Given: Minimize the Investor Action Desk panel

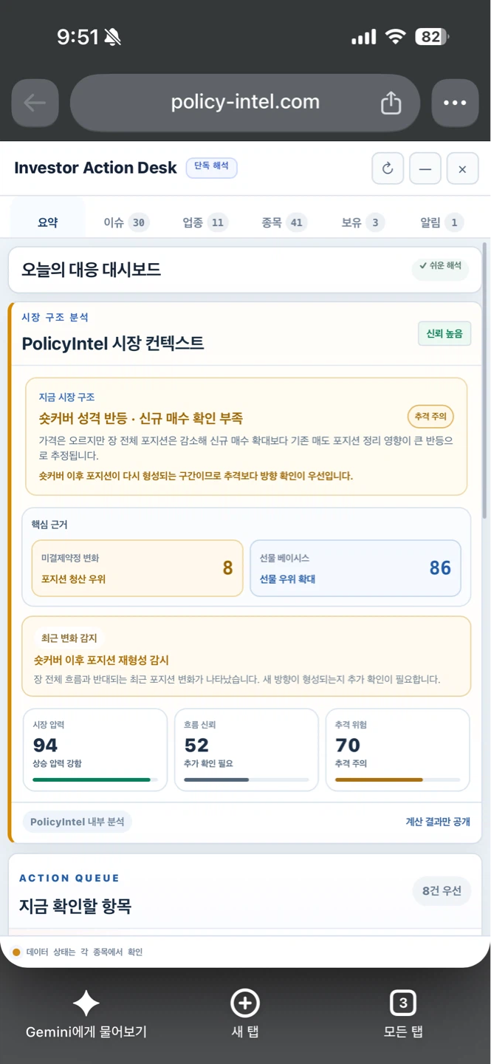Looking at the screenshot, I should click(425, 168).
